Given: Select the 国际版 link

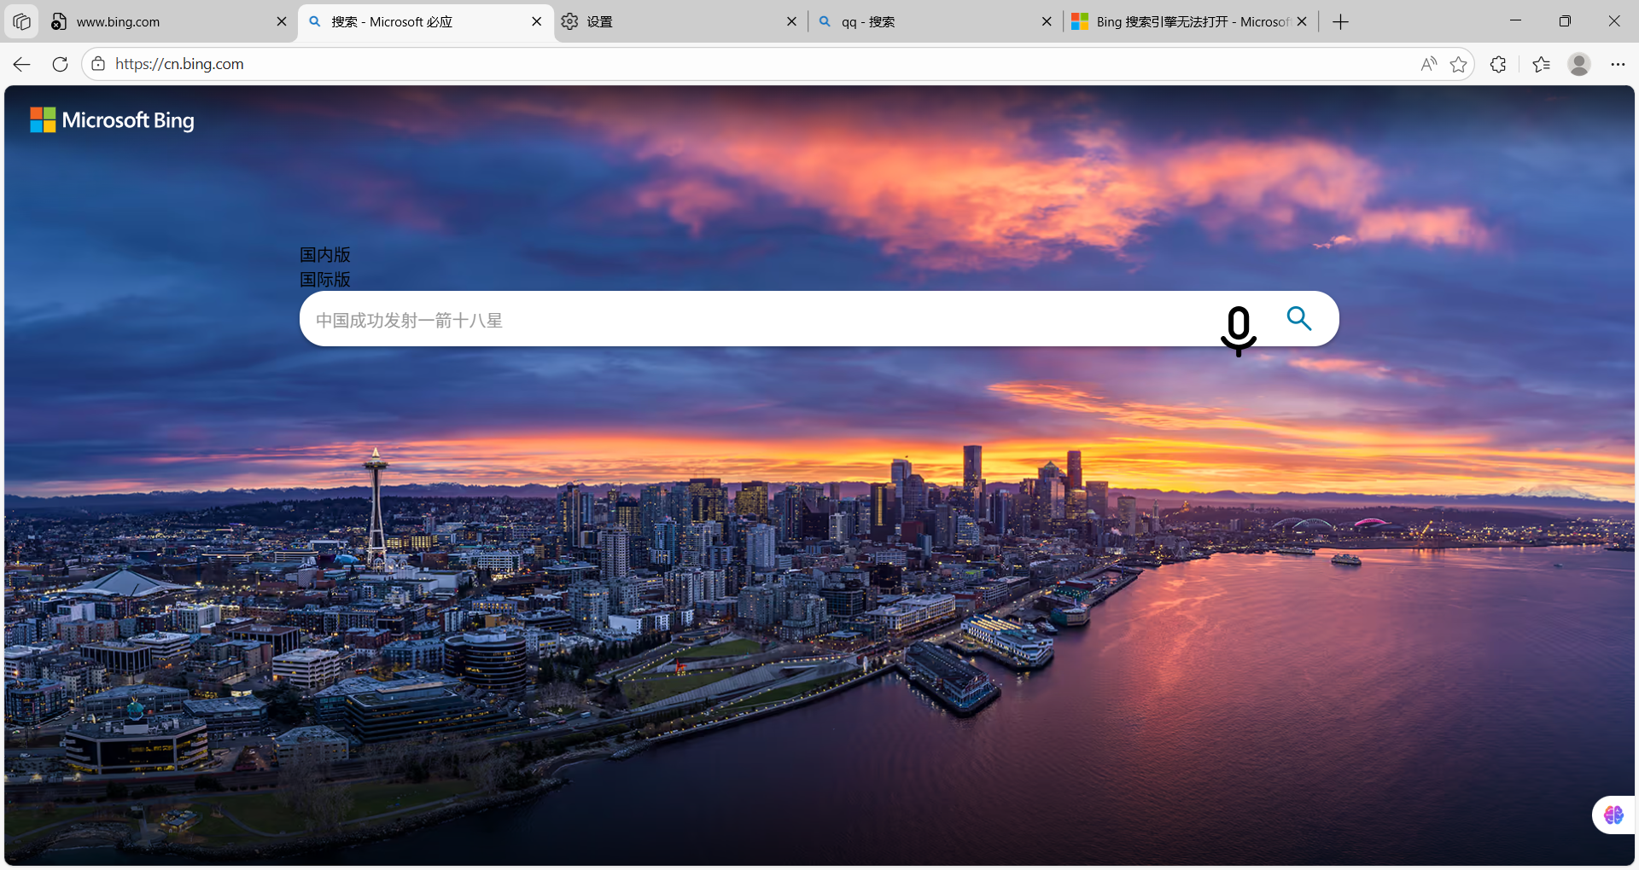Looking at the screenshot, I should pyautogui.click(x=325, y=279).
